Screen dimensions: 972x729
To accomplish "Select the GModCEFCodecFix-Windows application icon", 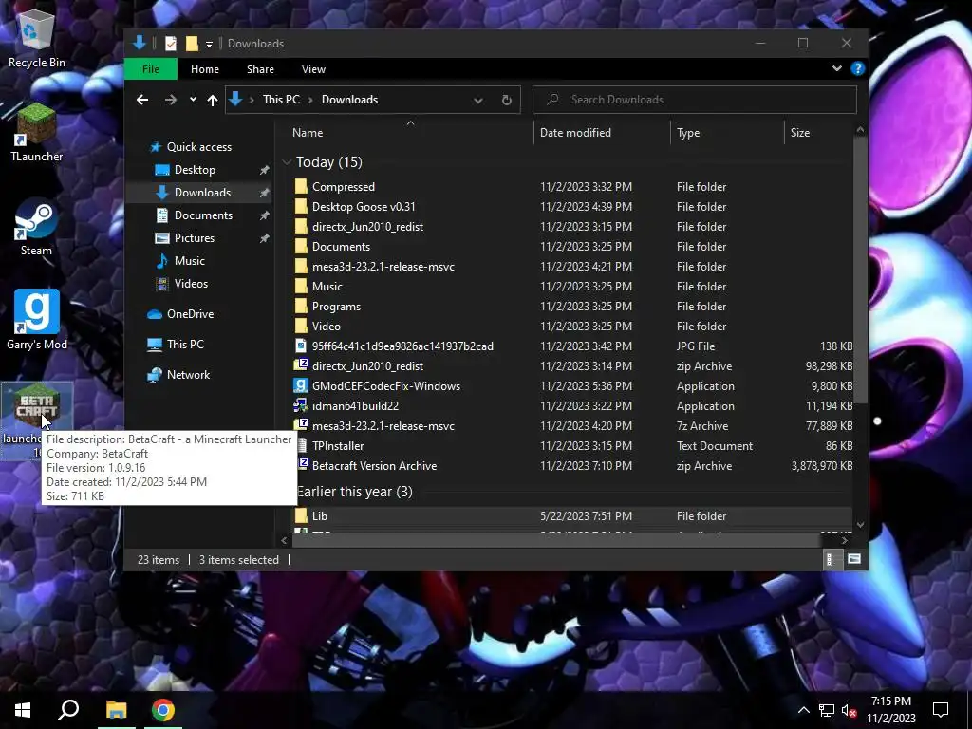I will [x=301, y=386].
